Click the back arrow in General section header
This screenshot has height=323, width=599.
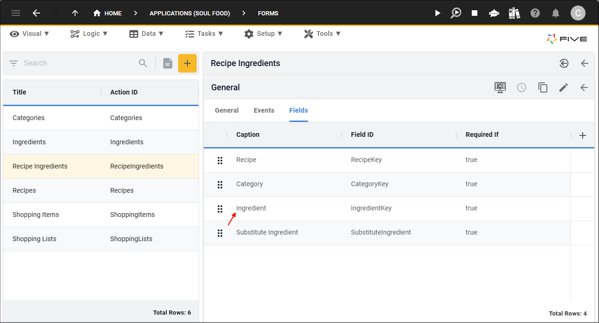click(584, 87)
